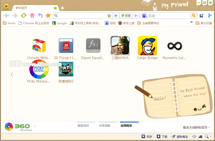Open favorites via the orange star icon
The height and width of the screenshot is (141, 215).
[48, 15]
